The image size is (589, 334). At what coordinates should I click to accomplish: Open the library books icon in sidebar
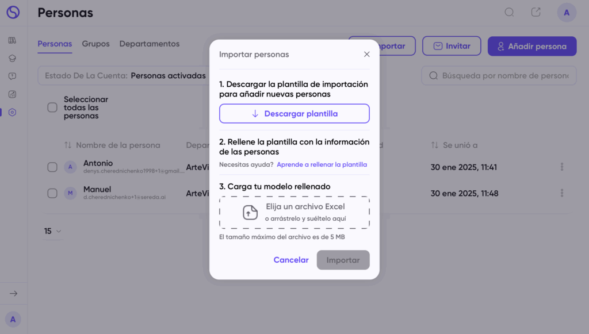coord(13,40)
